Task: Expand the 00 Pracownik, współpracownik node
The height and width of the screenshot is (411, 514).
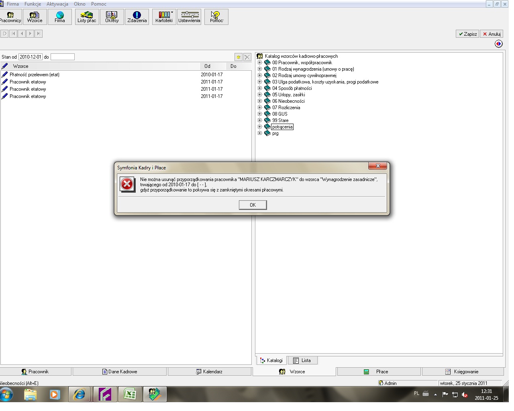Action: 259,63
